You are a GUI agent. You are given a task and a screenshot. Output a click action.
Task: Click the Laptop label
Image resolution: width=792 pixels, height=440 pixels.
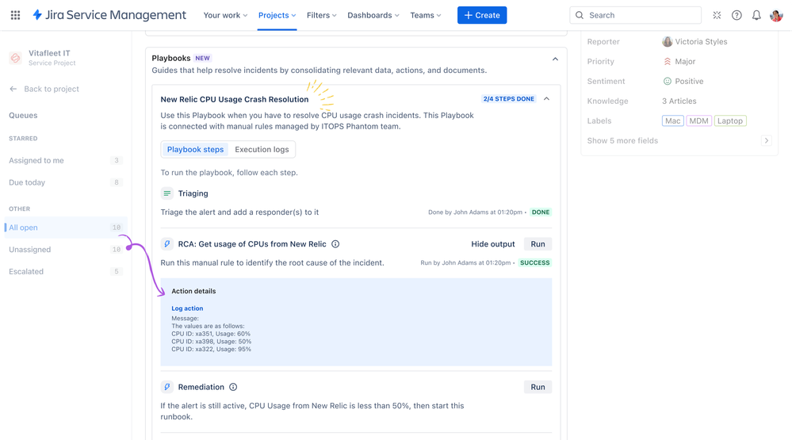point(730,121)
